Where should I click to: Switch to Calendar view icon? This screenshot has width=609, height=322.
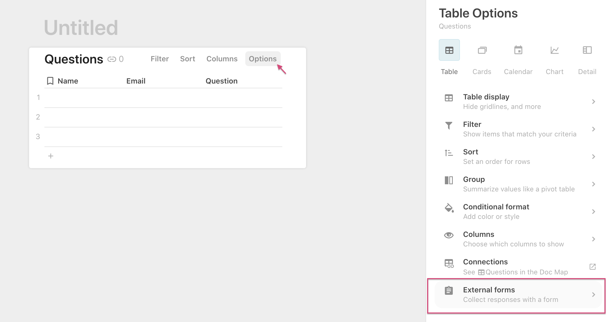518,50
